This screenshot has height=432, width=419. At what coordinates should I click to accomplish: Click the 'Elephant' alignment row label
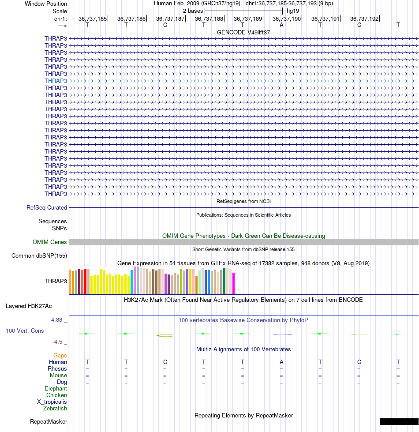tap(56, 388)
